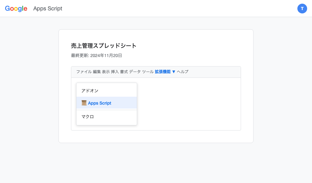This screenshot has height=183, width=312.
Task: Open the ファイル menu
Action: pos(83,72)
